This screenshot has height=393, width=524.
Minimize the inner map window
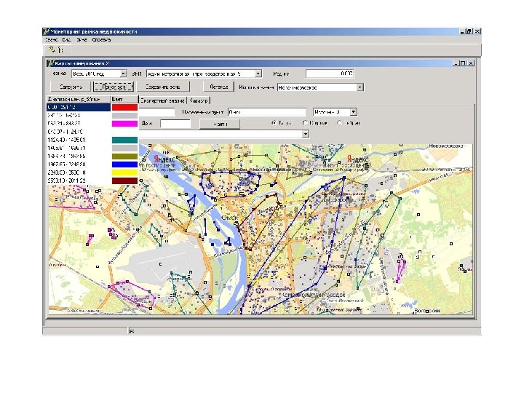click(x=456, y=63)
